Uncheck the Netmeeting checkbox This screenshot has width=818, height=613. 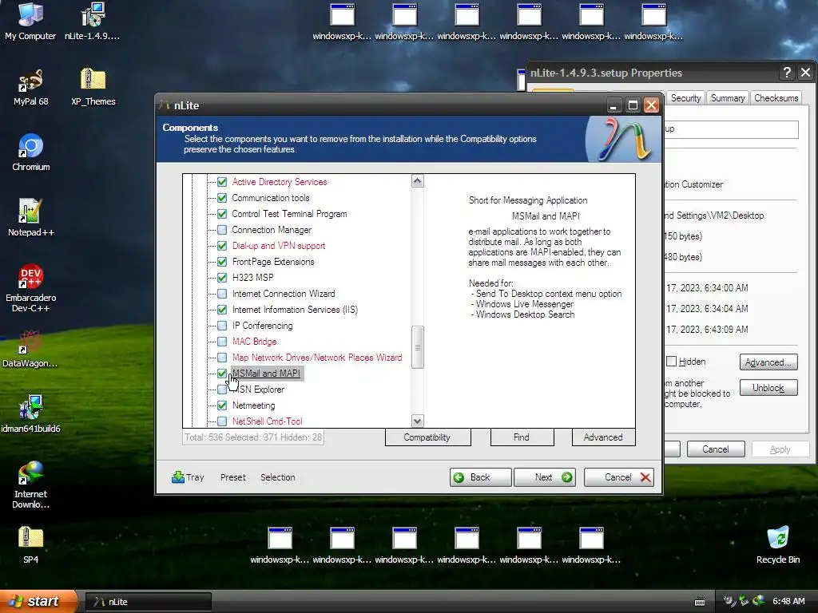pyautogui.click(x=222, y=405)
